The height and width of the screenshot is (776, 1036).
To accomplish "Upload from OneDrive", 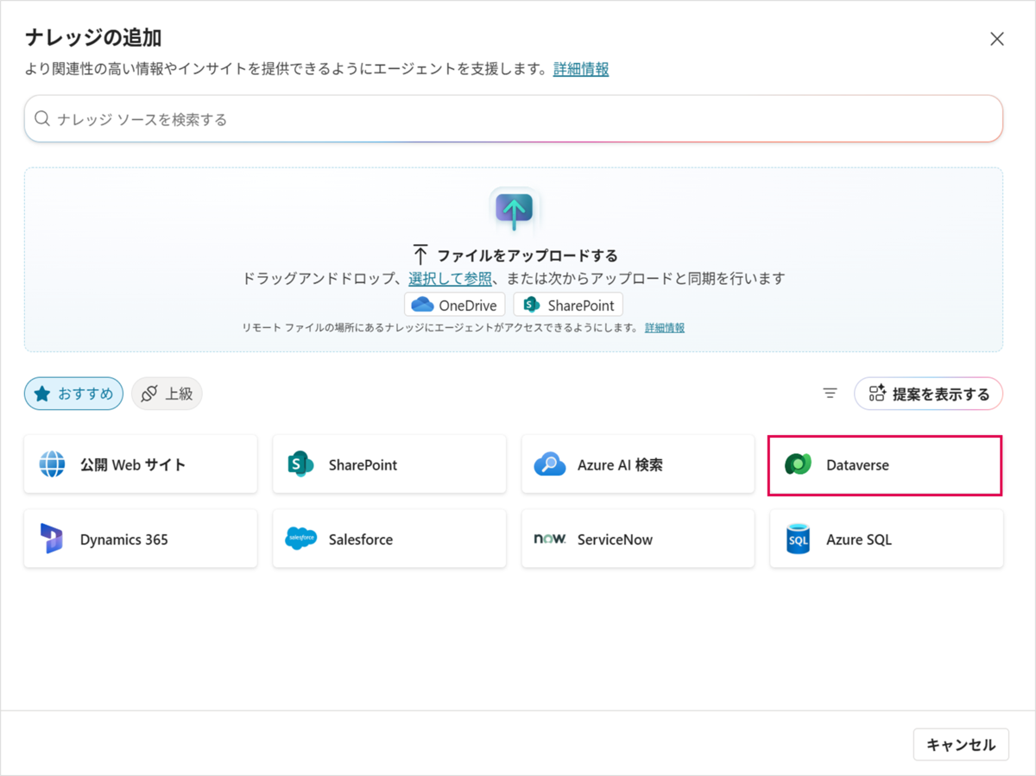I will pos(454,304).
